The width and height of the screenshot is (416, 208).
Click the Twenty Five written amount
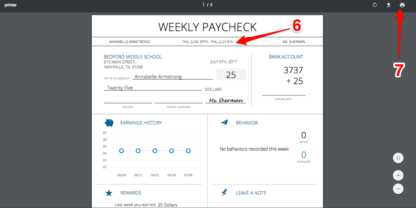(119, 88)
